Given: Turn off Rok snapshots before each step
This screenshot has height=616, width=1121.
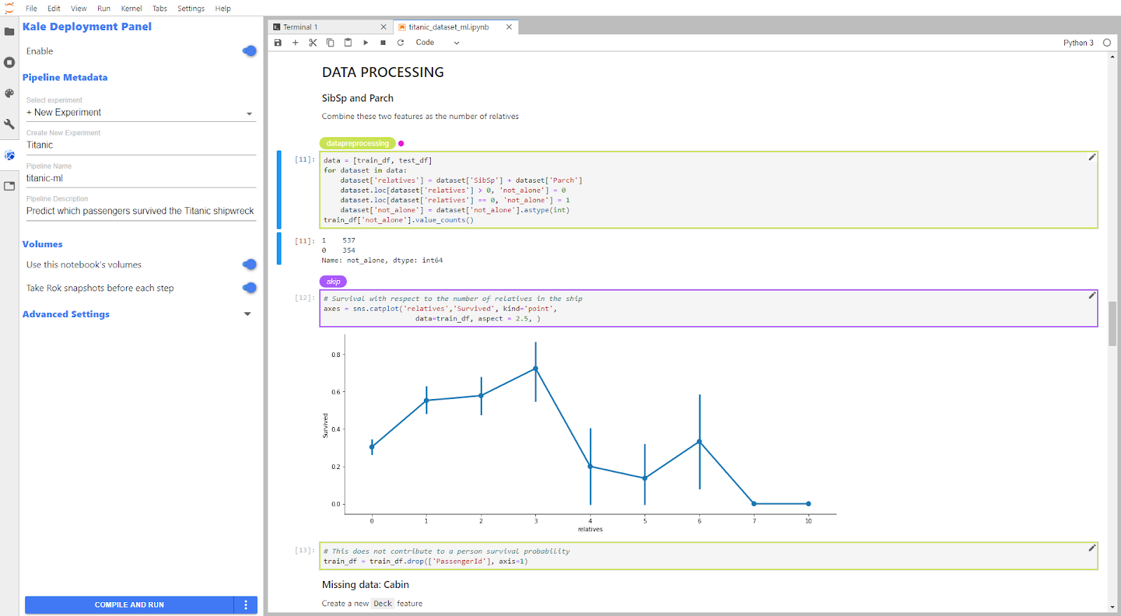Looking at the screenshot, I should coord(249,288).
